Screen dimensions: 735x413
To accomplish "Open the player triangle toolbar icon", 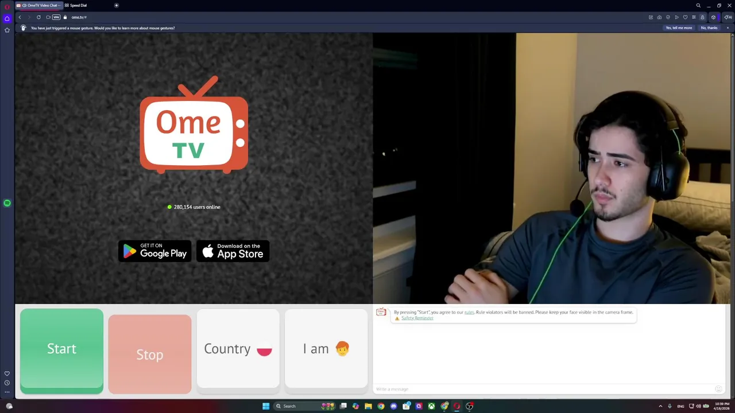I will (x=676, y=17).
